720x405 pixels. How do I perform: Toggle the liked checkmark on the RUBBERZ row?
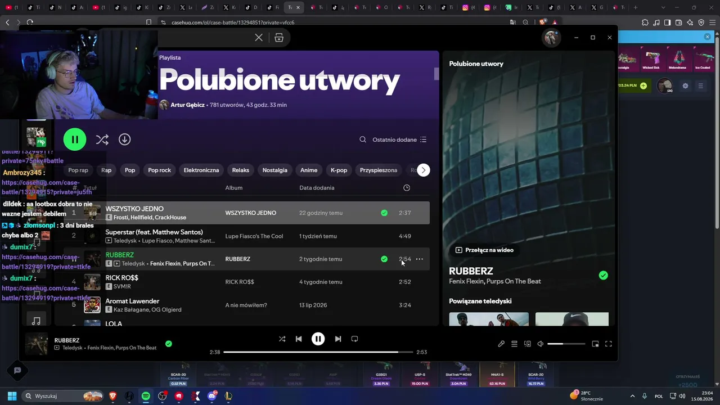[x=384, y=259]
